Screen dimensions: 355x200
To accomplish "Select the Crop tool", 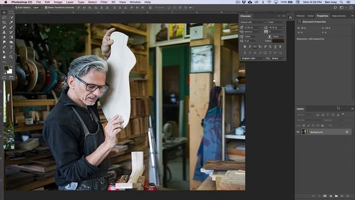I will click(4, 22).
